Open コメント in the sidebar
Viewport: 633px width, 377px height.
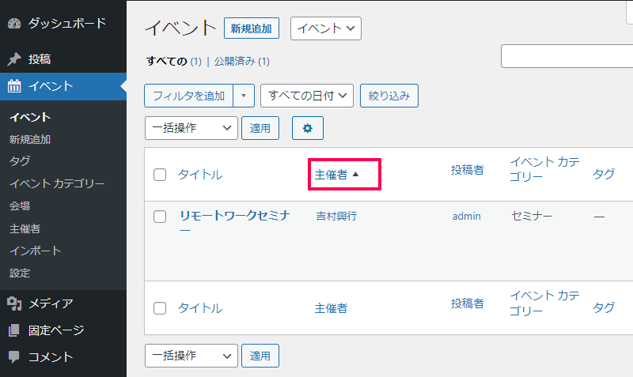pos(51,356)
